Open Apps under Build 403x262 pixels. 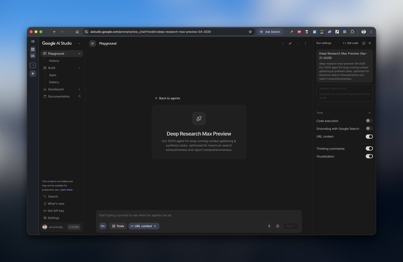(53, 75)
